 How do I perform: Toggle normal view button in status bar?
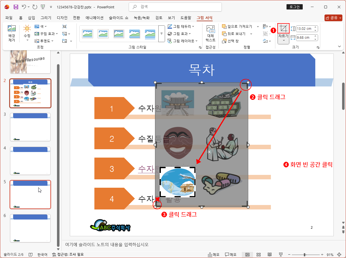coord(247,254)
